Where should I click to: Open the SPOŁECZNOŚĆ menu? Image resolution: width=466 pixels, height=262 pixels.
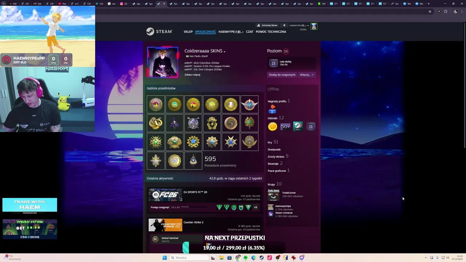click(206, 32)
